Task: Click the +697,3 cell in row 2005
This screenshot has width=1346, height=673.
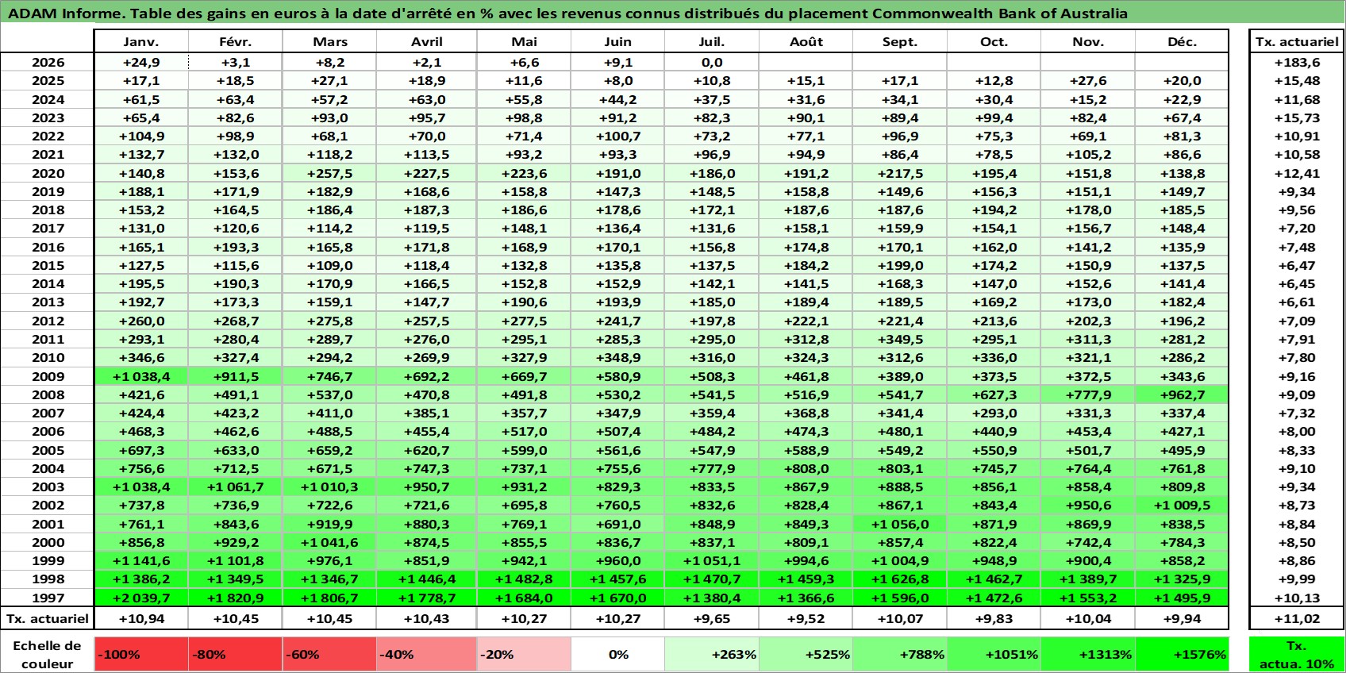Action: tap(141, 450)
